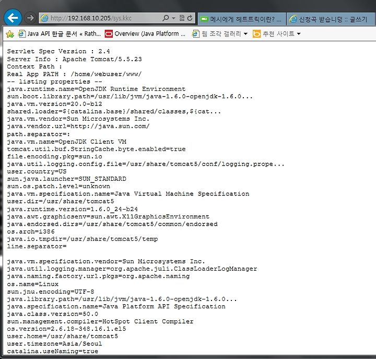Screen dimensions: 376x359
Task: Click the orange icon beside 추천 사이트
Action: tap(256, 34)
